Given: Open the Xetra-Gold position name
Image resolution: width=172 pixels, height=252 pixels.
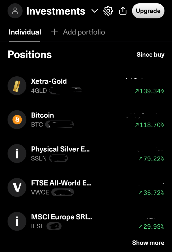Looking at the screenshot, I should [x=49, y=81].
